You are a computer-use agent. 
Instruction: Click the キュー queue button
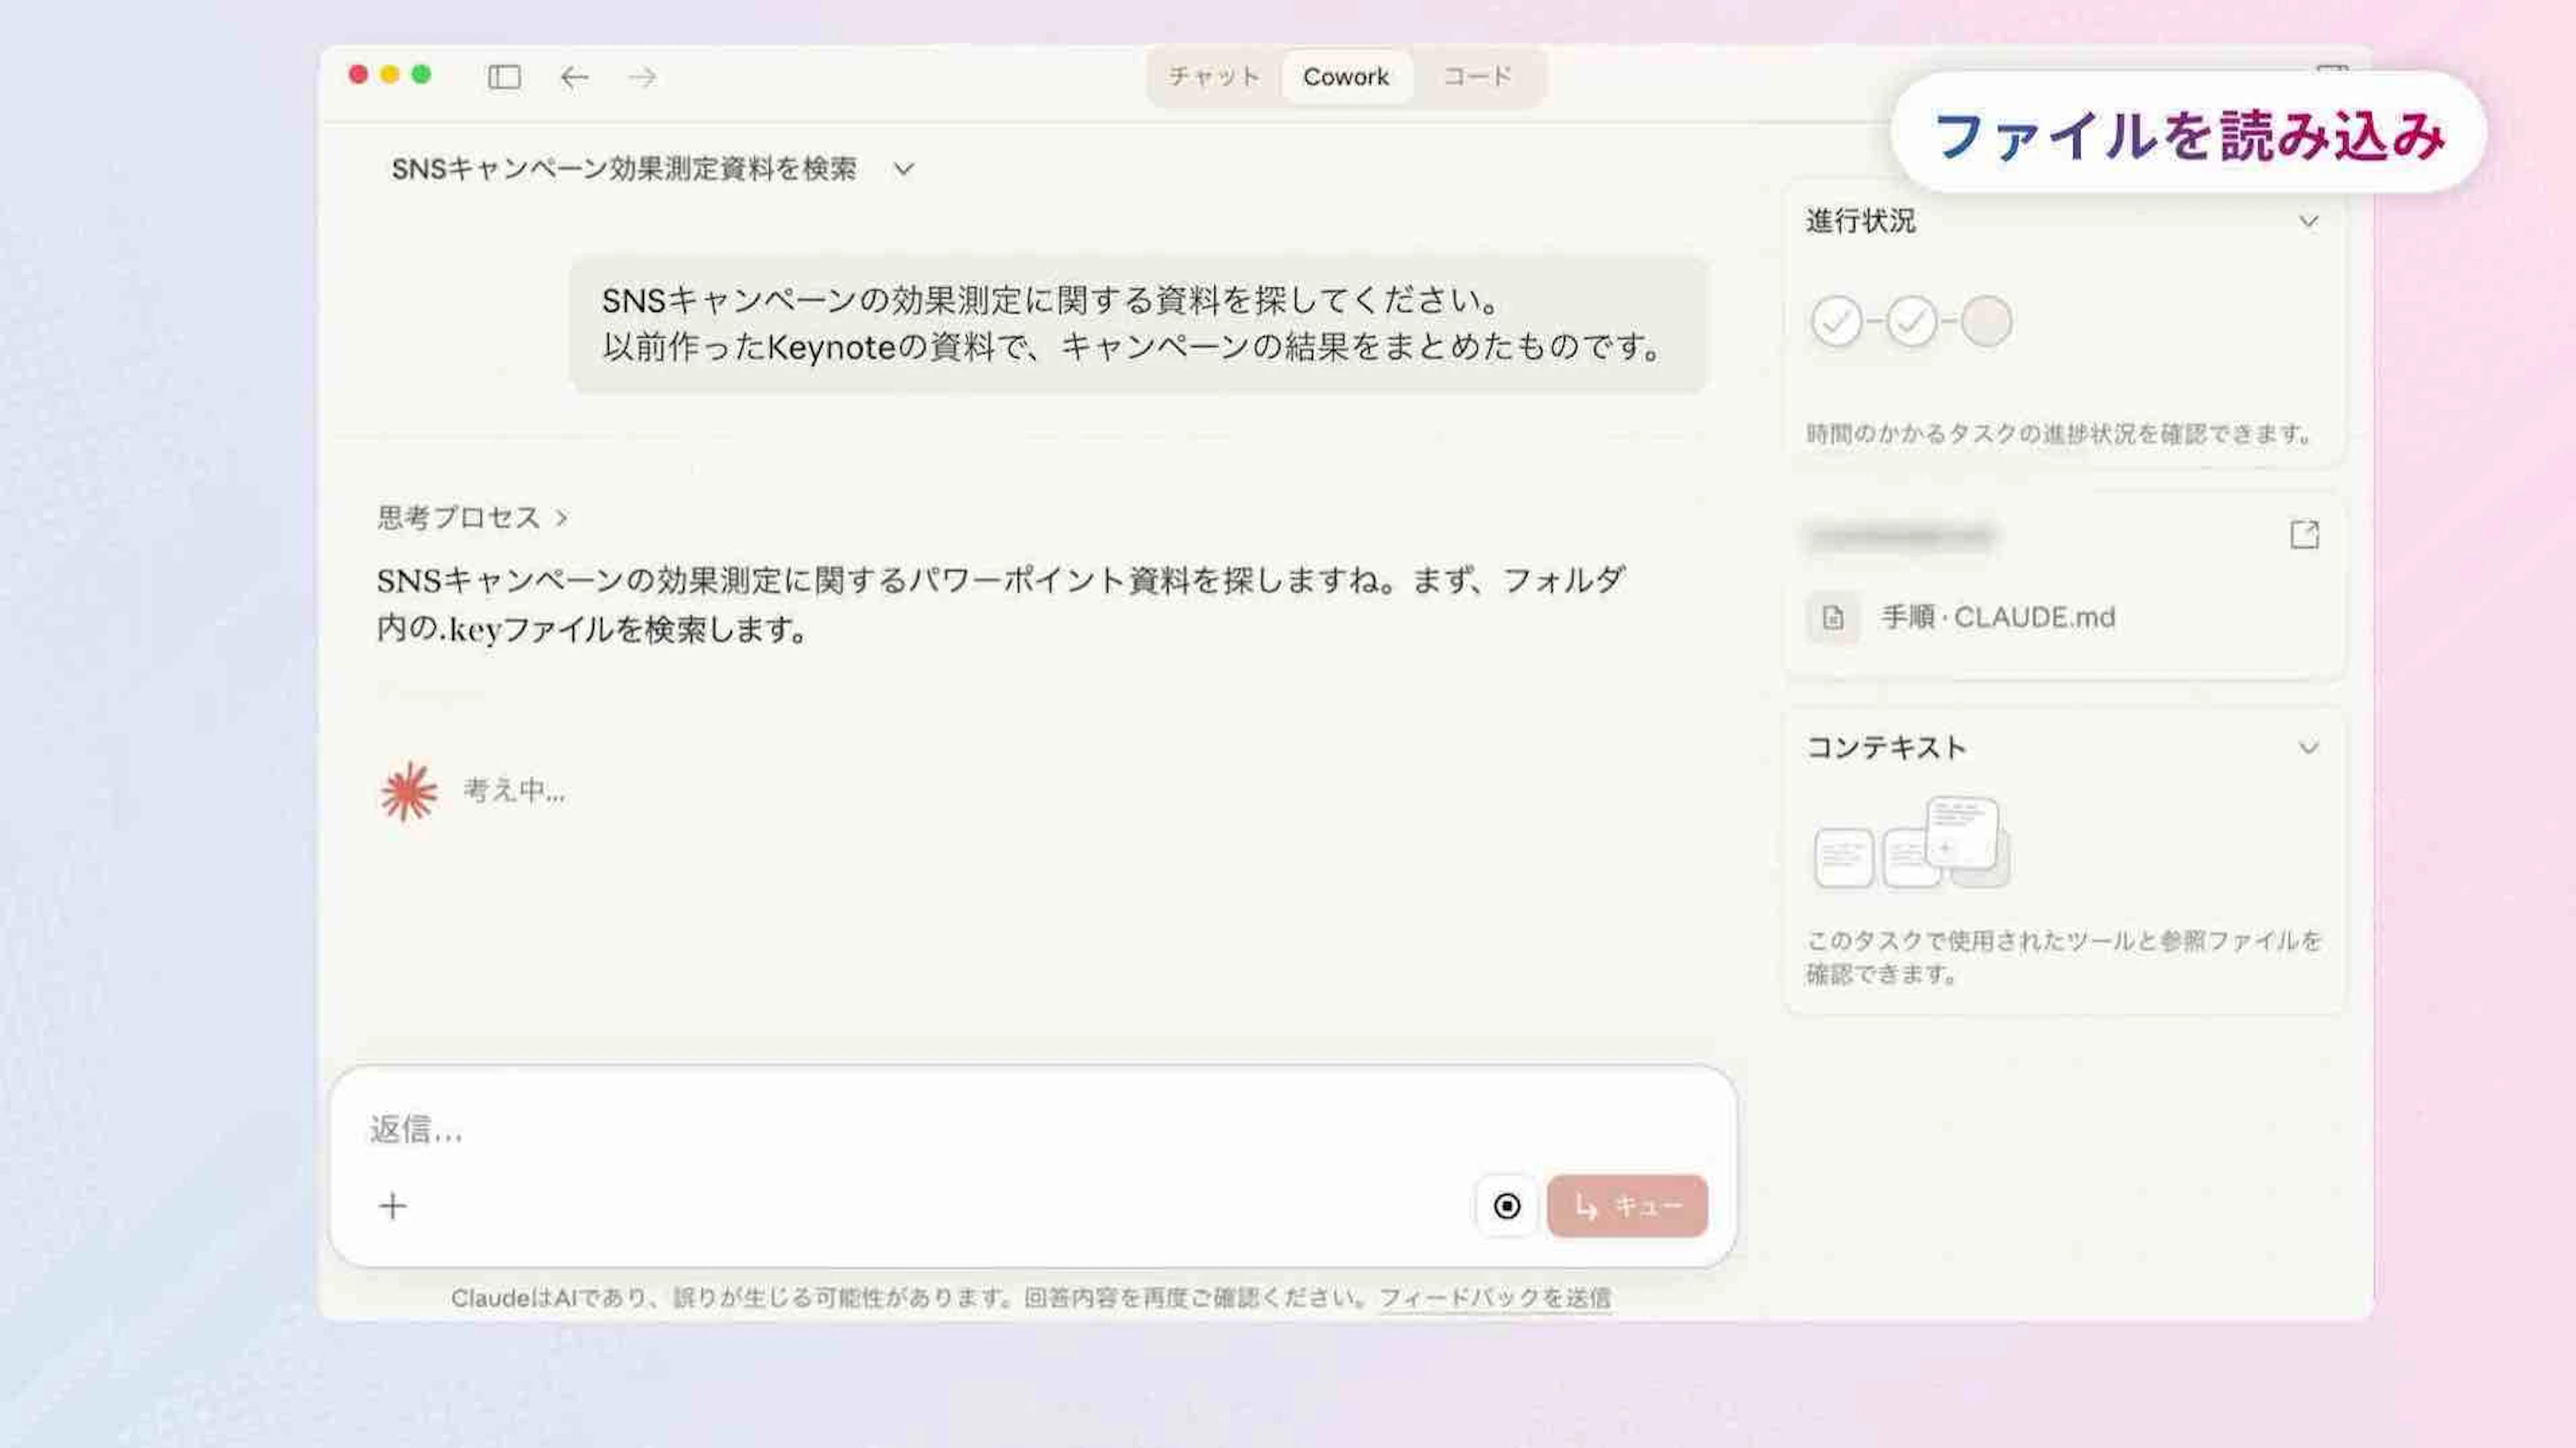(1627, 1206)
